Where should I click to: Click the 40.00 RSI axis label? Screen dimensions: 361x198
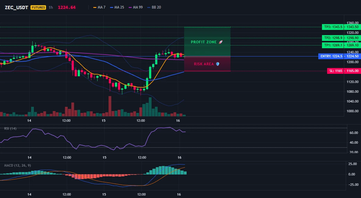(354, 142)
